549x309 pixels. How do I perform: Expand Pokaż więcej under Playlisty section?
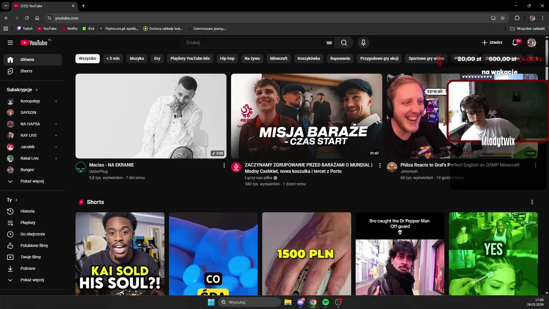click(33, 280)
